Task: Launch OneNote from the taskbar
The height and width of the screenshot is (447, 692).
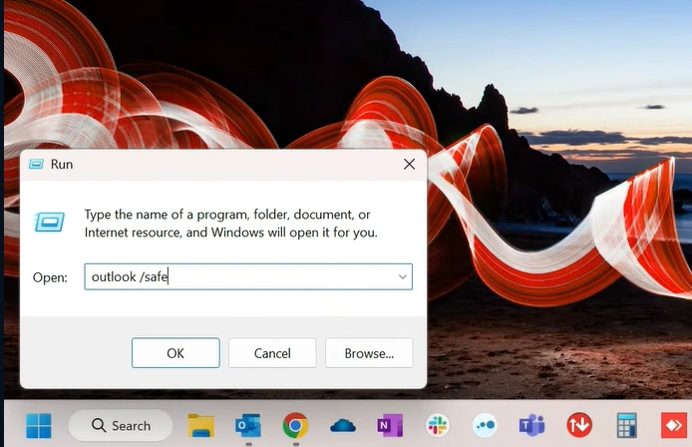Action: click(x=390, y=426)
